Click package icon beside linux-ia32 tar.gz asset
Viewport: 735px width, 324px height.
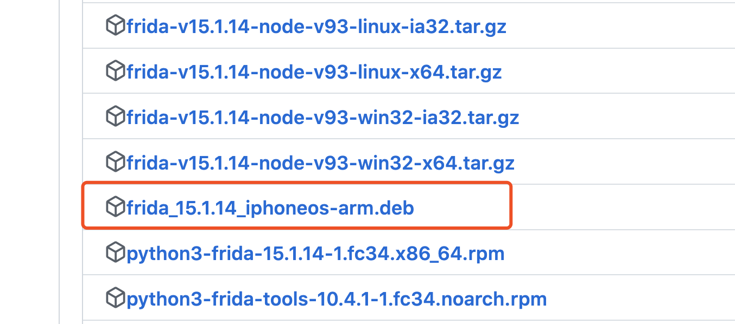coord(115,25)
